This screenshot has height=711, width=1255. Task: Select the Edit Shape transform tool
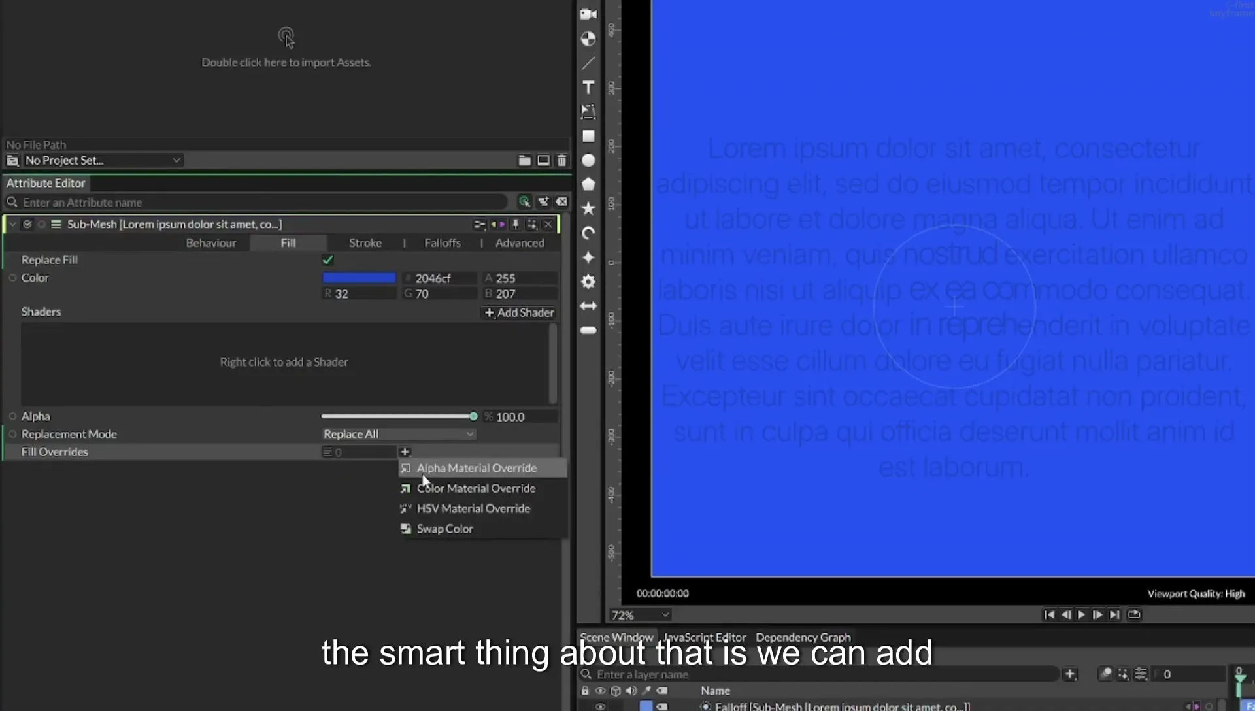click(x=588, y=112)
